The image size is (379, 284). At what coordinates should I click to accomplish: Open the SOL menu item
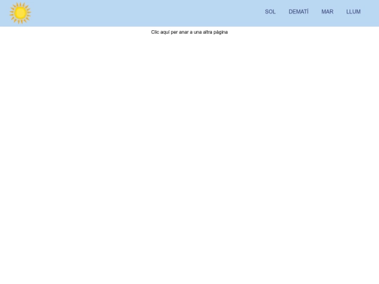pos(270,12)
